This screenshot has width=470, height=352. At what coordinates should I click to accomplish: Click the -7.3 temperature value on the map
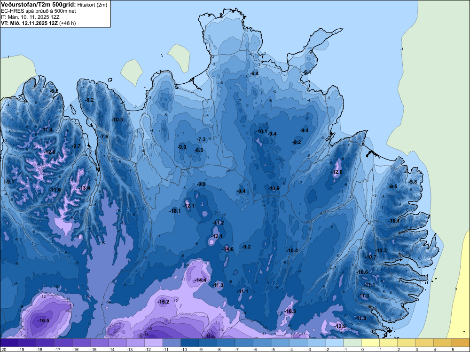point(201,140)
